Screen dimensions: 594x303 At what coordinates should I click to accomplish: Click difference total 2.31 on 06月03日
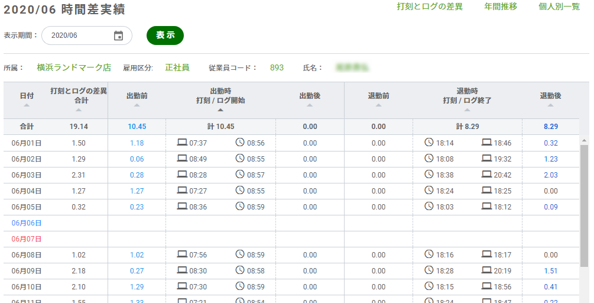coord(79,175)
